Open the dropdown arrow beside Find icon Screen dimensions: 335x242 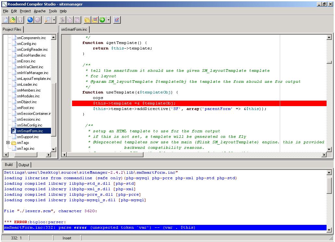tap(54, 20)
